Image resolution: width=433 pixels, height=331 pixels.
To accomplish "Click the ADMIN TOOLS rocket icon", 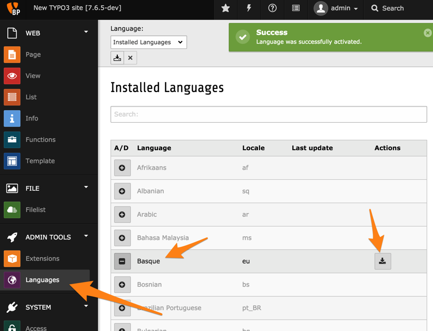I will click(12, 237).
